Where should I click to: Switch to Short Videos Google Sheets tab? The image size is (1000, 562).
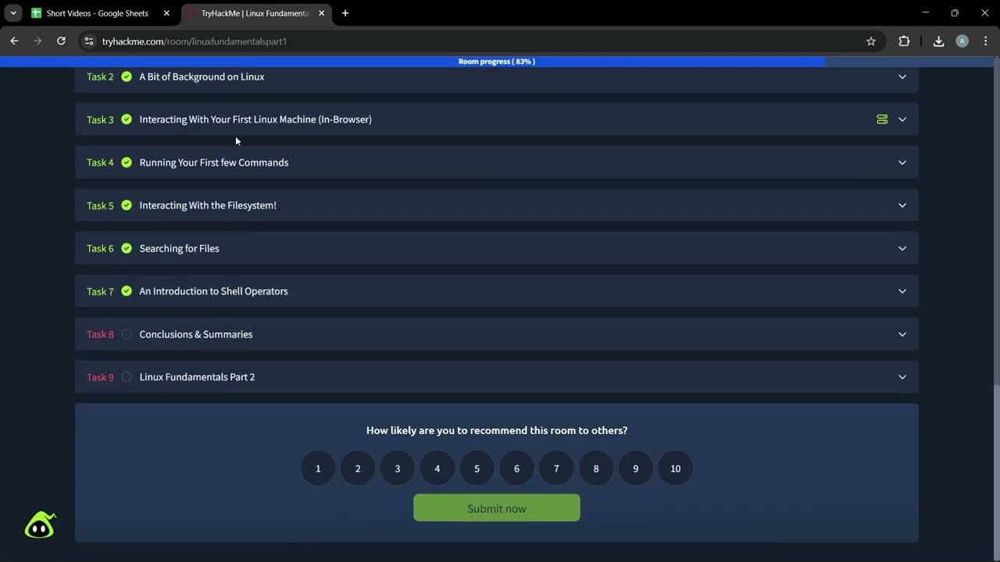click(x=98, y=13)
